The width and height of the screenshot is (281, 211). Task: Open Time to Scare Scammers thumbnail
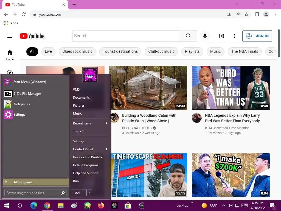[x=149, y=175]
